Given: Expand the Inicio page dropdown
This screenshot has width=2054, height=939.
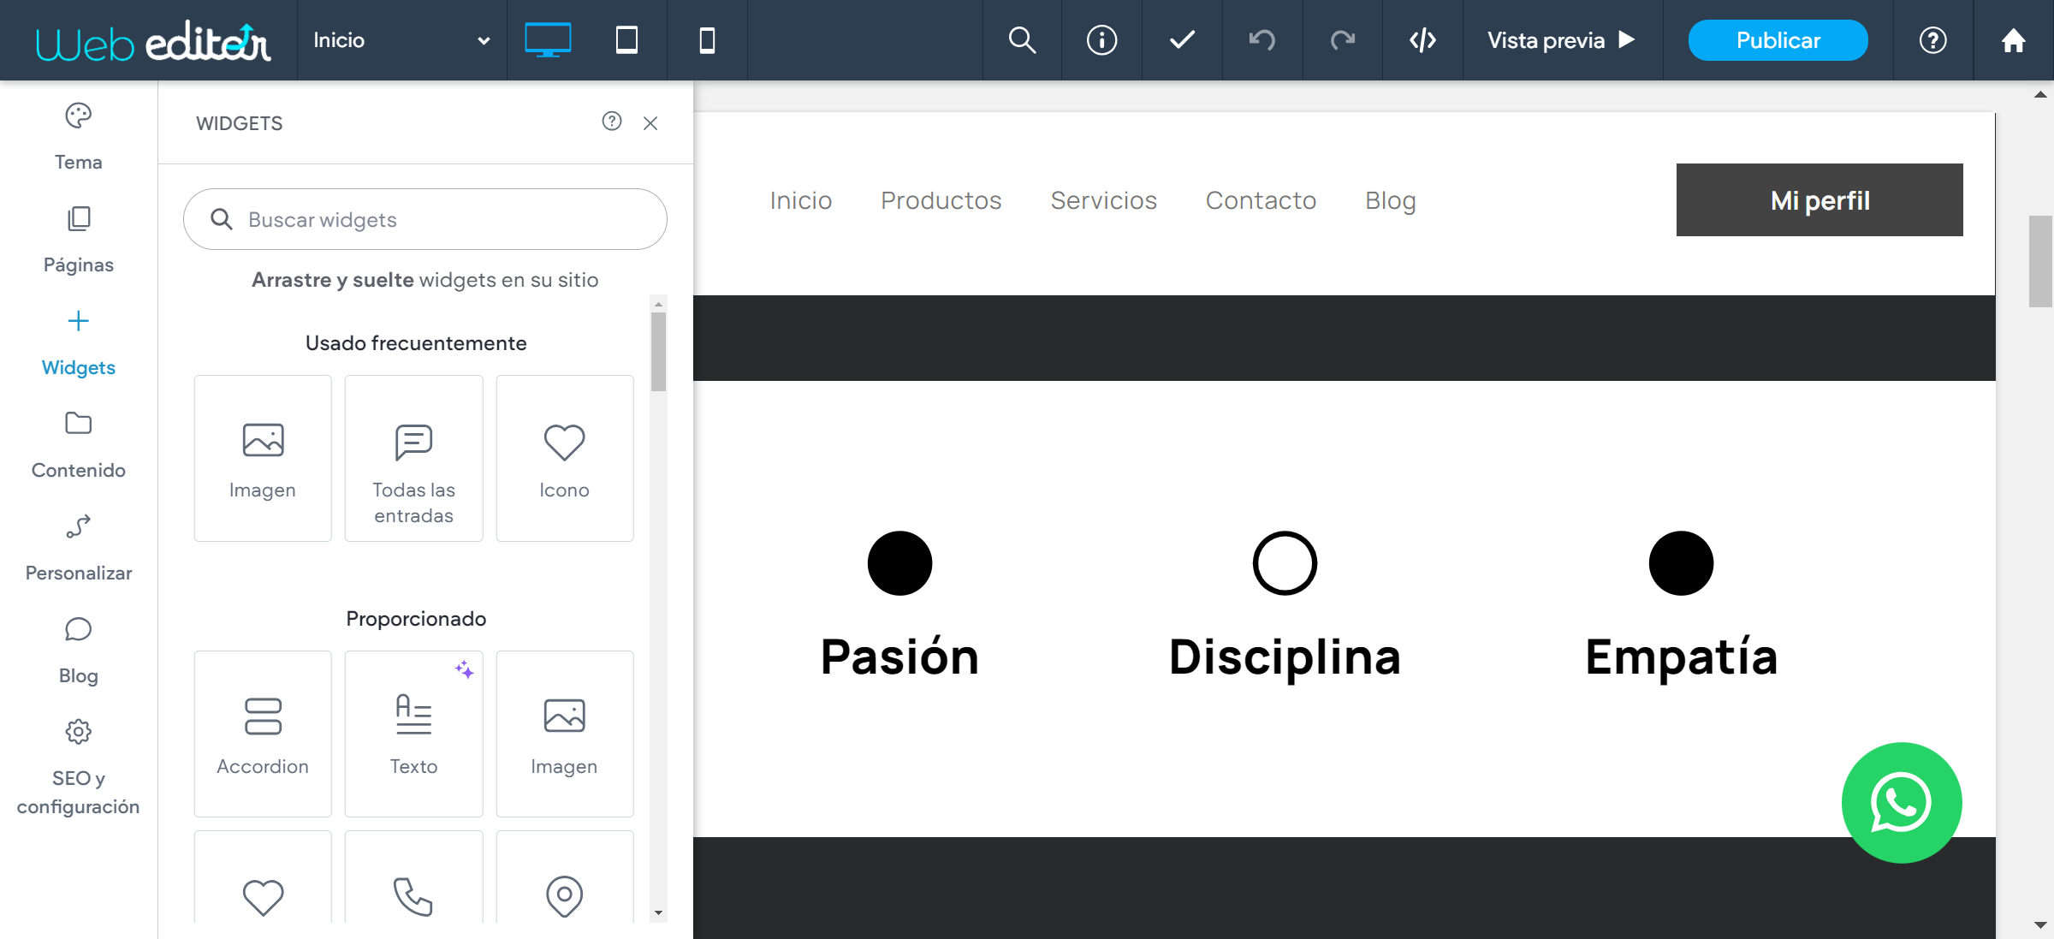Looking at the screenshot, I should (x=401, y=40).
